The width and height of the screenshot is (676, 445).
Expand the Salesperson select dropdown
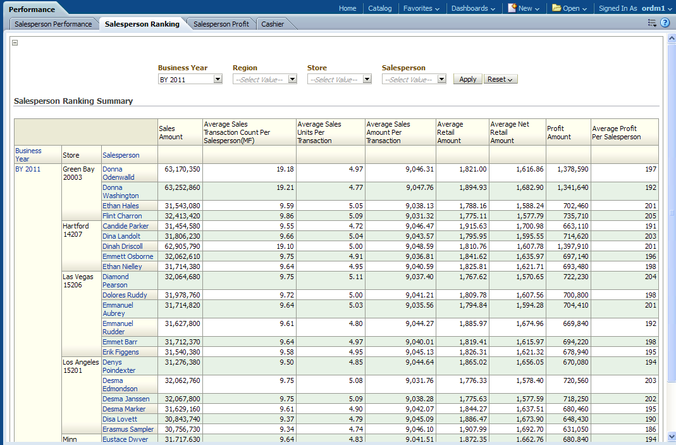pyautogui.click(x=441, y=79)
